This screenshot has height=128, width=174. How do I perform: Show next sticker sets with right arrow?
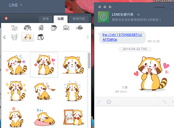tap(88, 37)
